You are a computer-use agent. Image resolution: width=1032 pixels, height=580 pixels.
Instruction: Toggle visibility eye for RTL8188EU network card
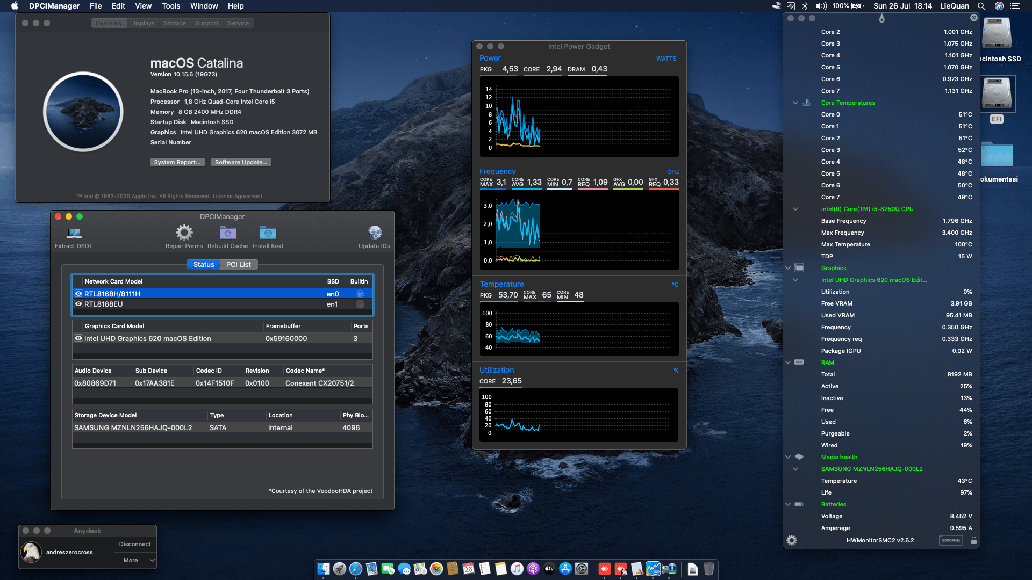point(78,304)
